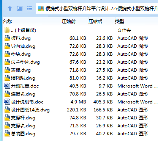Click the 40.2 KB compressed size of 总装图.dwg
The width and height of the screenshot is (158, 141).
[x=104, y=134]
